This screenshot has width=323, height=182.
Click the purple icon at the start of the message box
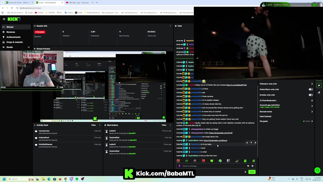[x=179, y=166]
